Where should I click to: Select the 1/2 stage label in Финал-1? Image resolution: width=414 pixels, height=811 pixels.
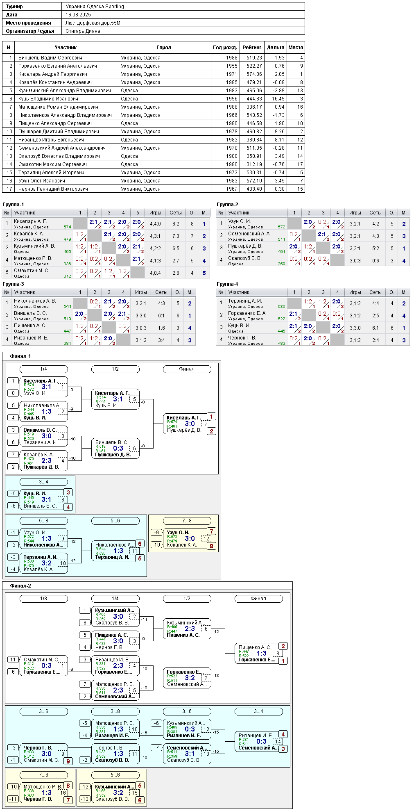pos(115,369)
